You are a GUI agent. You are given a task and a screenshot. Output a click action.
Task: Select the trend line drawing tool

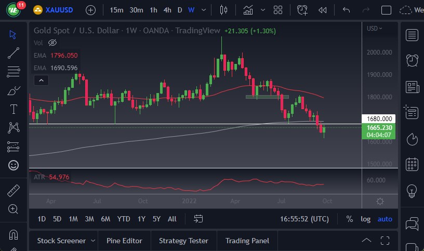coord(14,52)
